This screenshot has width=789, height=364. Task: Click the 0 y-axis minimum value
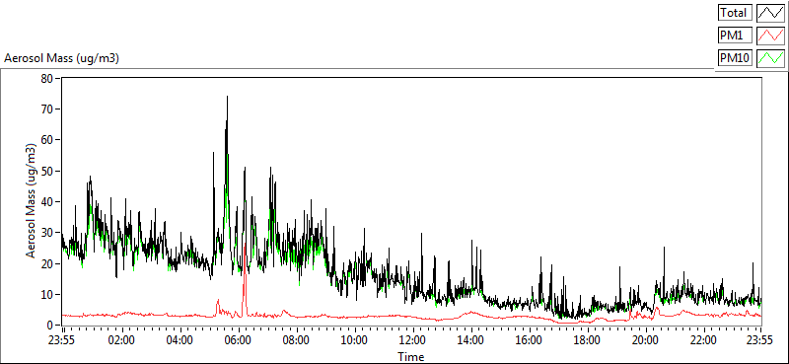click(x=51, y=326)
